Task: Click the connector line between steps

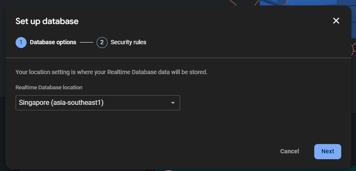Action: point(86,43)
